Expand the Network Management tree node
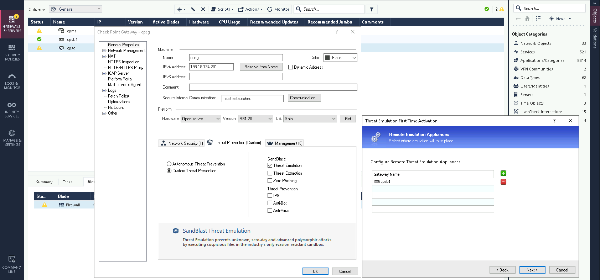This screenshot has height=280, width=600. point(104,51)
